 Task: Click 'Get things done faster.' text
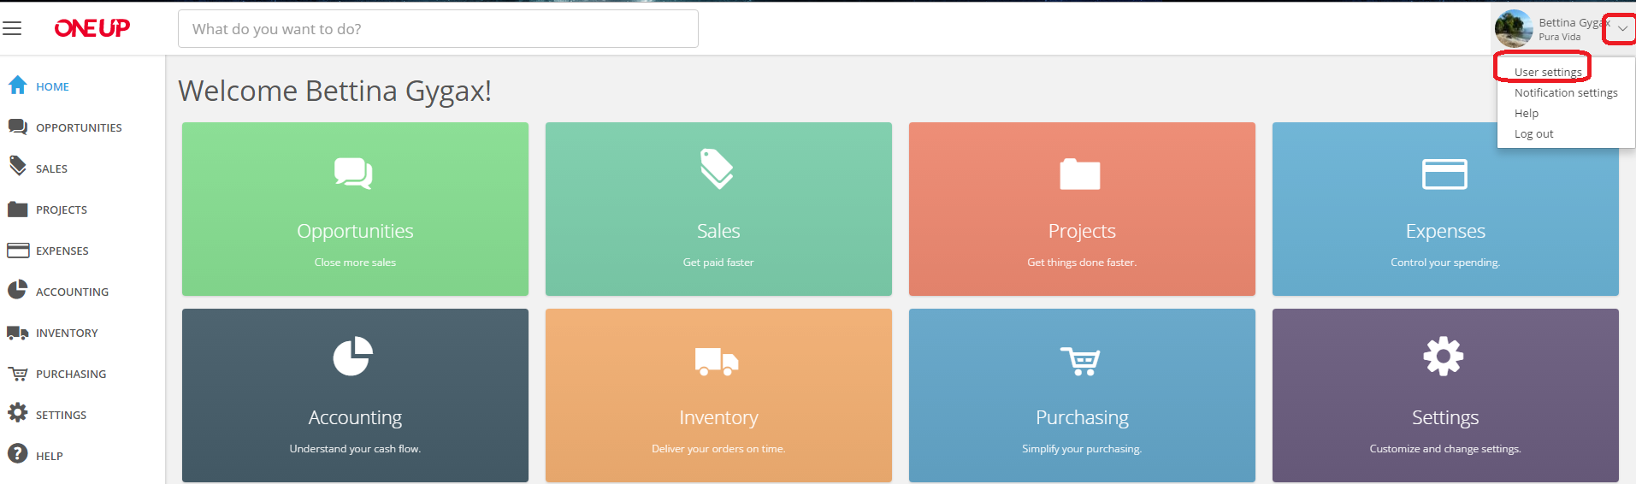[1082, 263]
